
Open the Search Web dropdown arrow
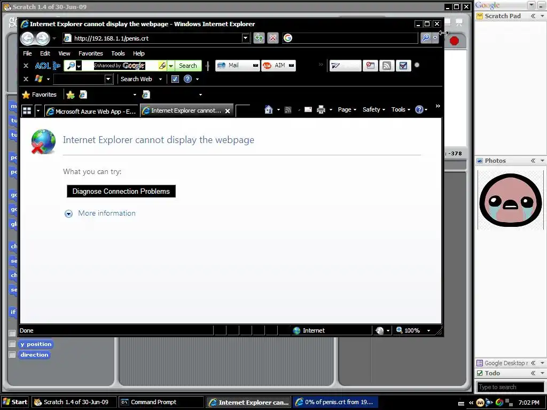click(x=160, y=79)
